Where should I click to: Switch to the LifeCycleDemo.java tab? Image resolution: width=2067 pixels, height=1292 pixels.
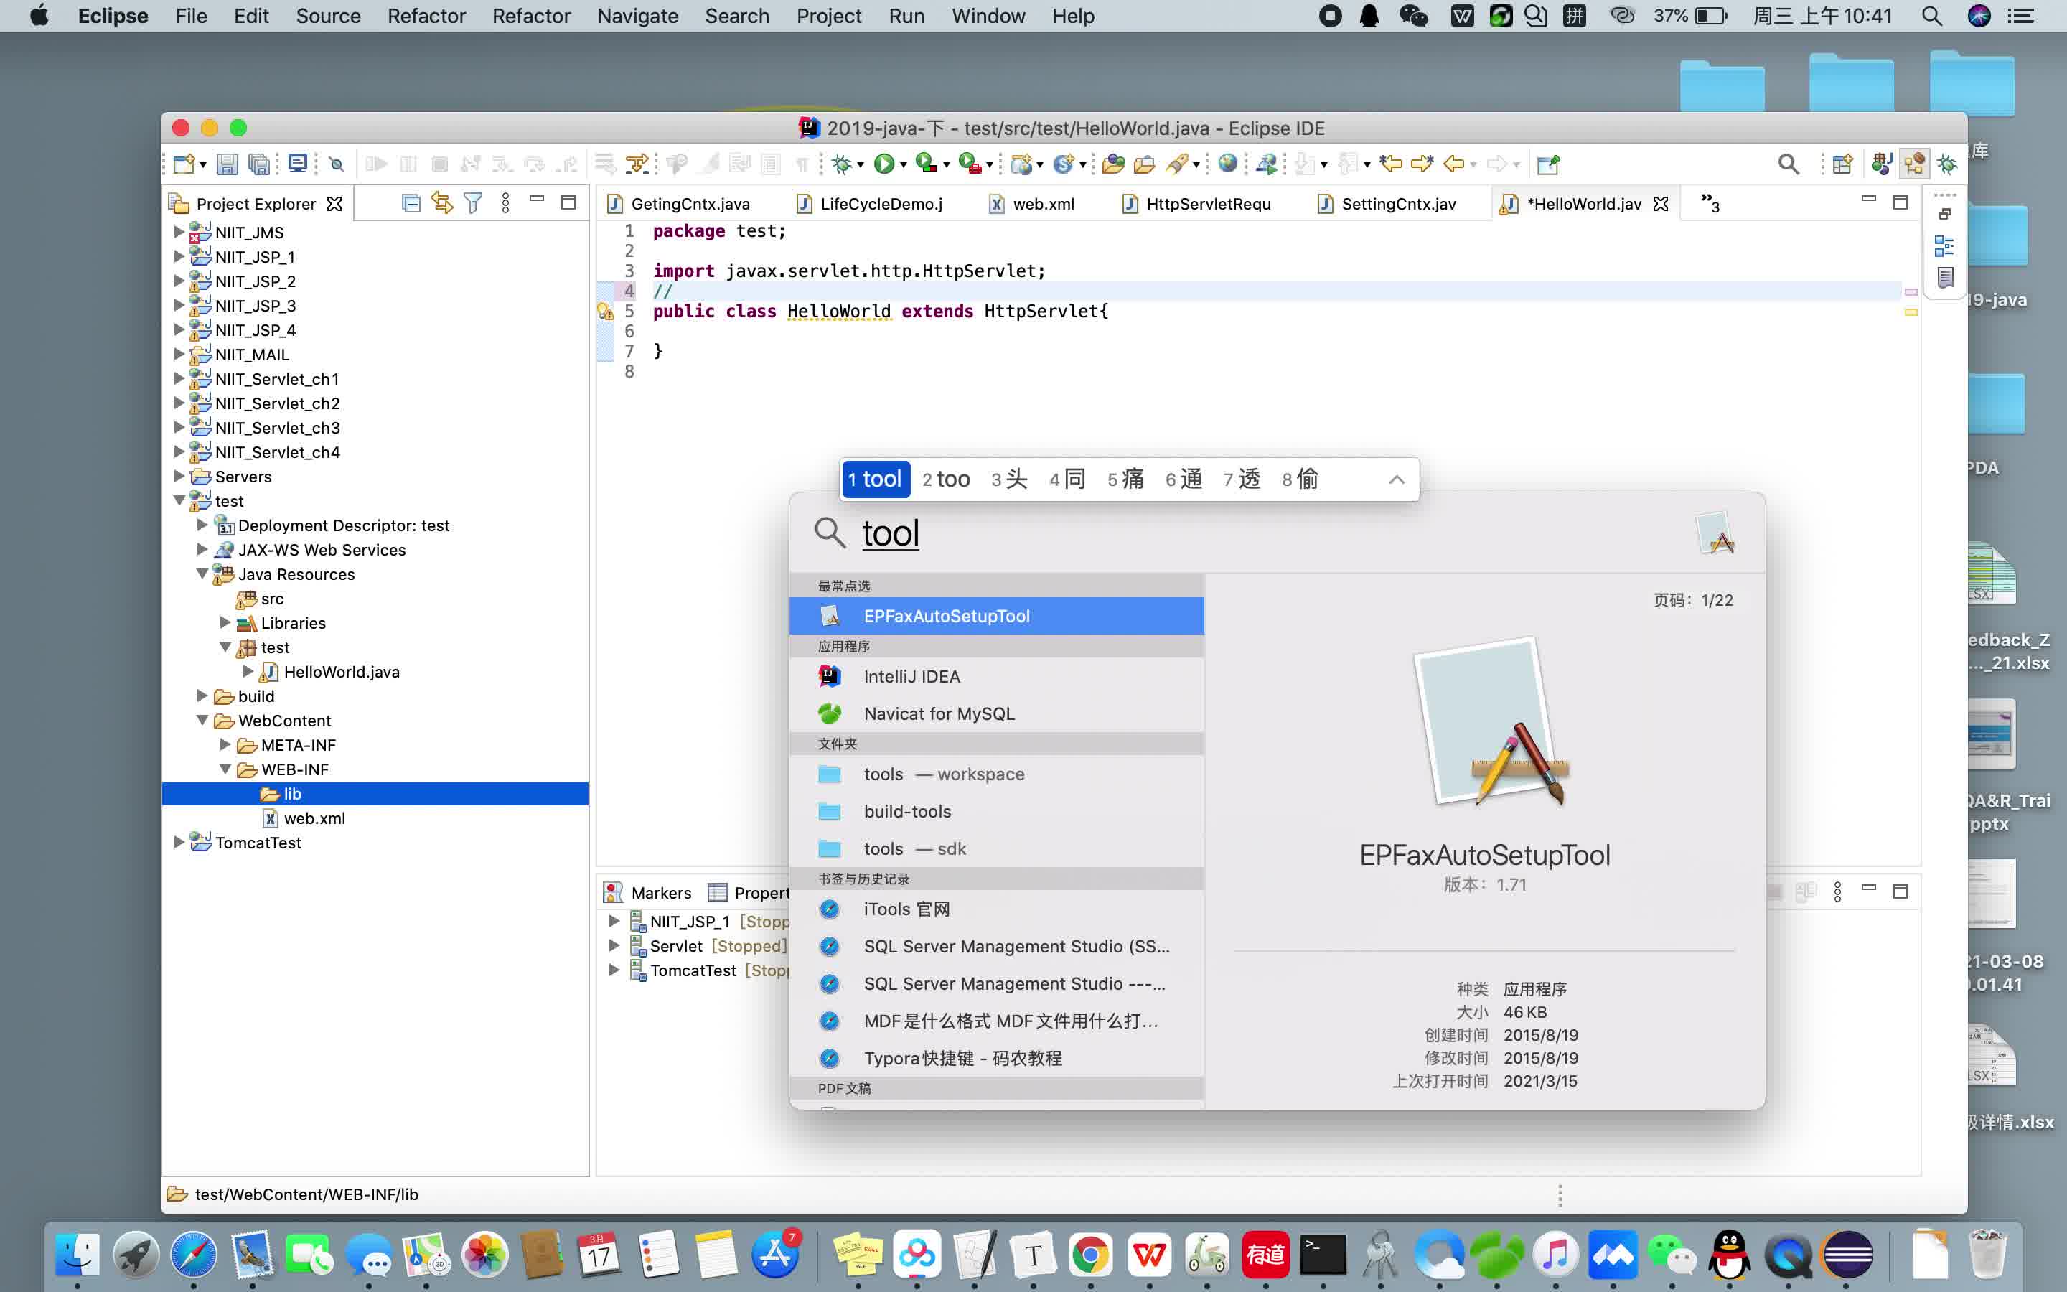point(870,203)
